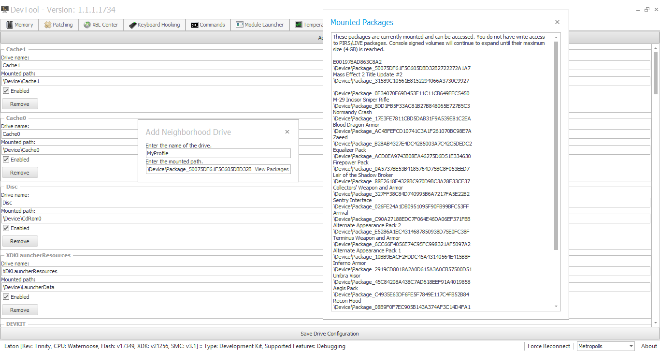Click the XDKLauncherResources drive name field
This screenshot has width=660, height=352.
coord(162,271)
